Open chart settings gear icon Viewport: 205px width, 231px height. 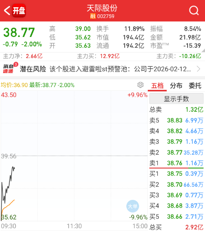point(140,85)
